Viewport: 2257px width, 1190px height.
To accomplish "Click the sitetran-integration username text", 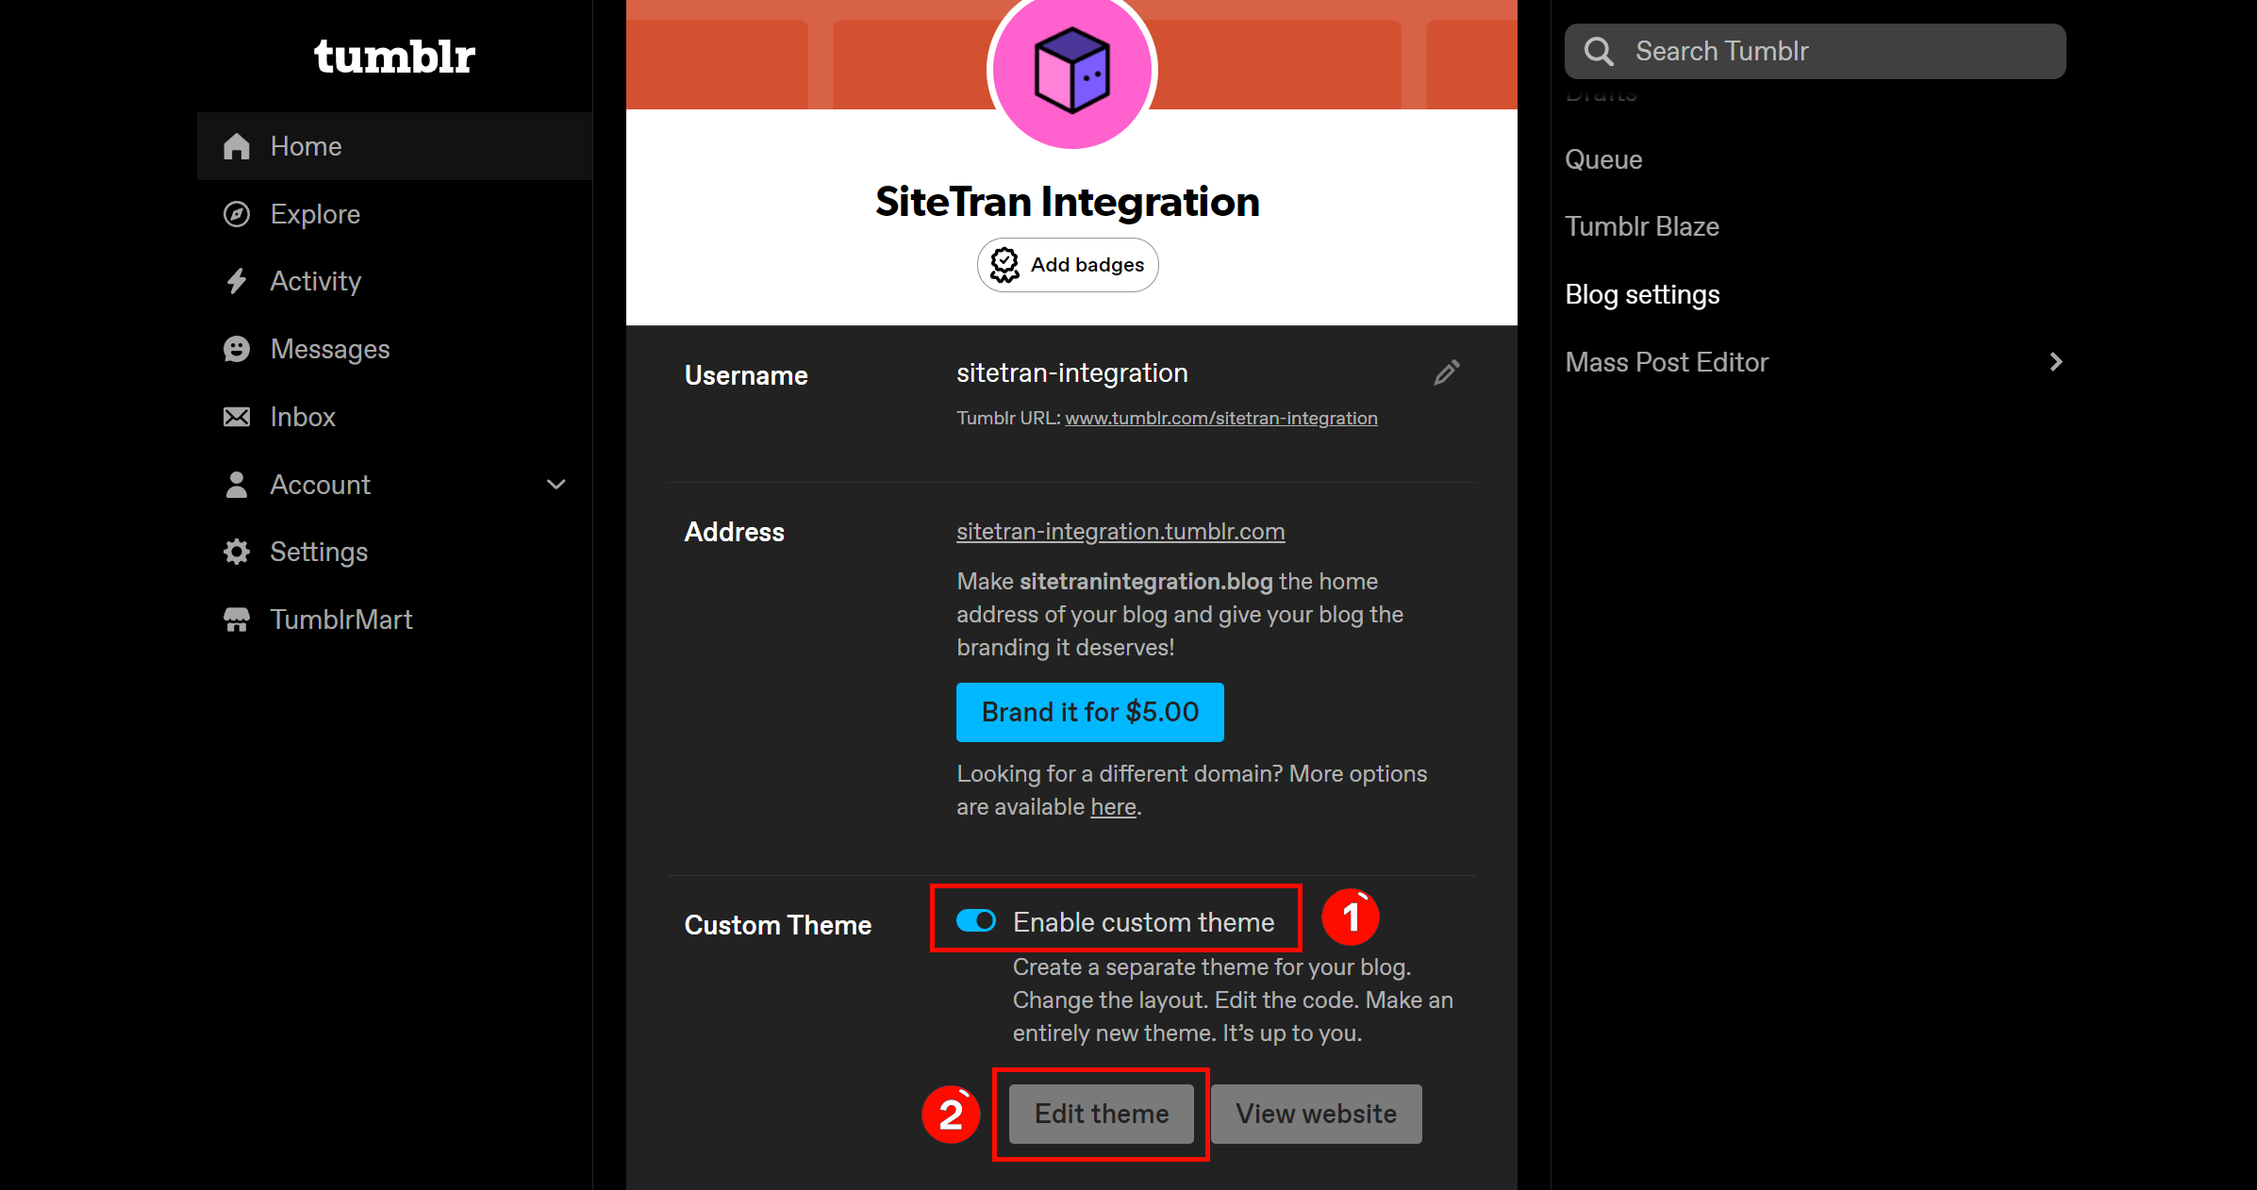I will pos(1072,373).
